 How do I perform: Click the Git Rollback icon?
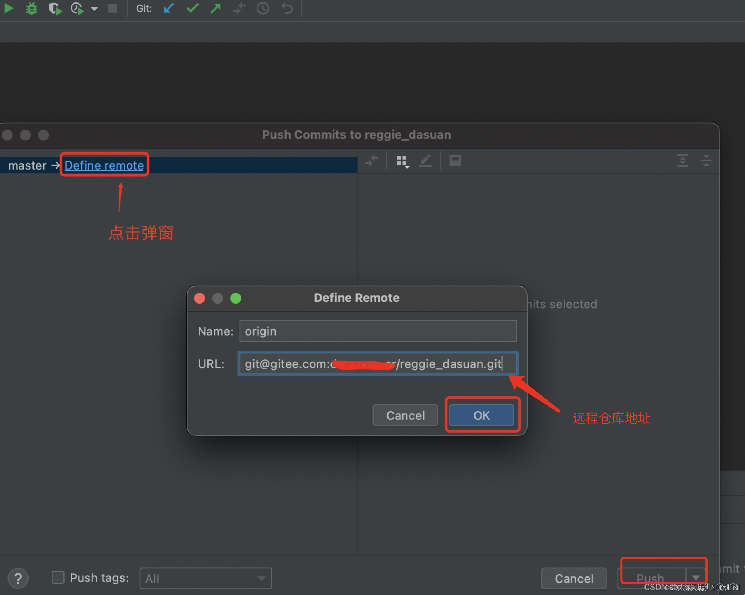(x=287, y=8)
